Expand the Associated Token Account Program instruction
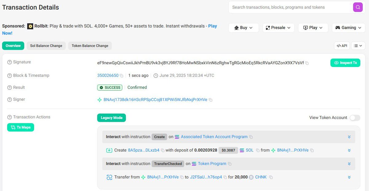 click(x=349, y=137)
